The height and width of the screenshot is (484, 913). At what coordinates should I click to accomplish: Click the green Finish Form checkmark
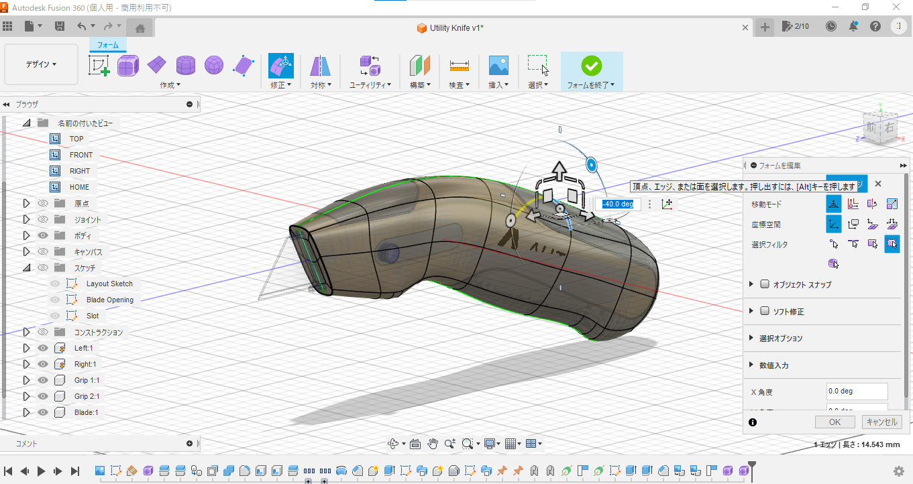(x=592, y=65)
